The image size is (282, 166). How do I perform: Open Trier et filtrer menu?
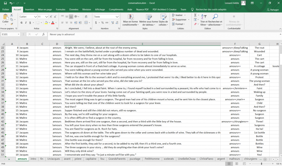(x=204, y=20)
